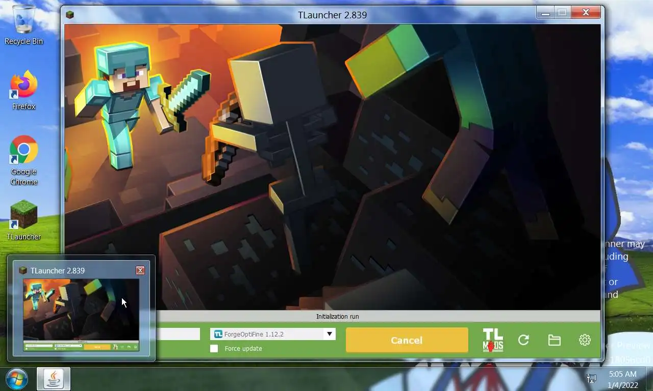Viewport: 653px width, 391px height.
Task: Launch Google Chrome desktop shortcut
Action: point(23,160)
